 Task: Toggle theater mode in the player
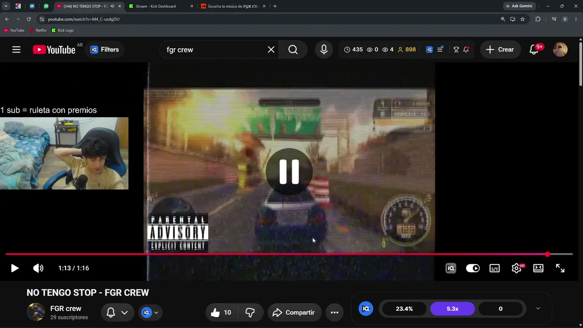(x=538, y=268)
